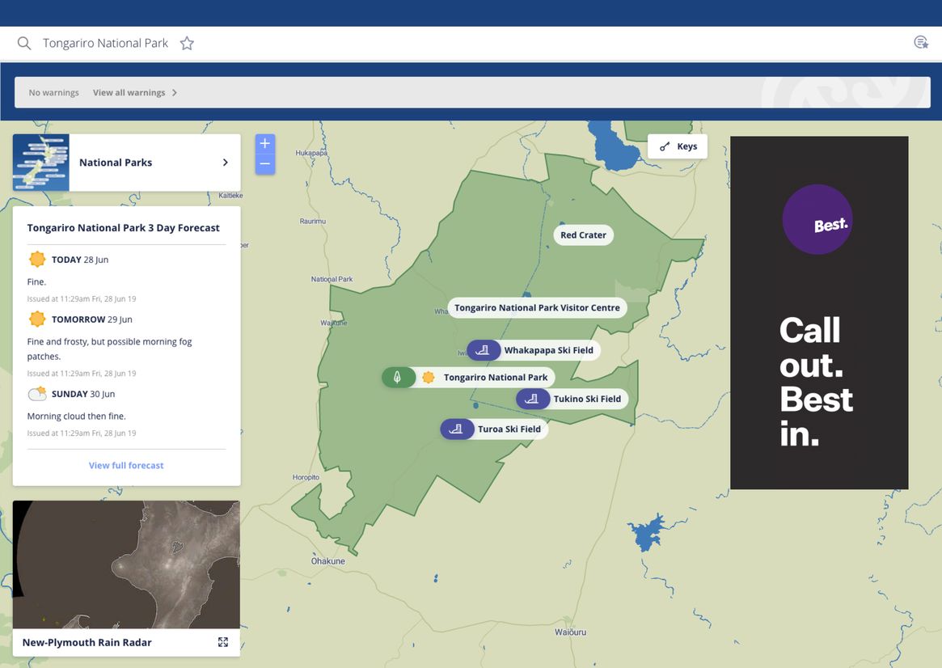Click the search magnifier icon

[24, 44]
